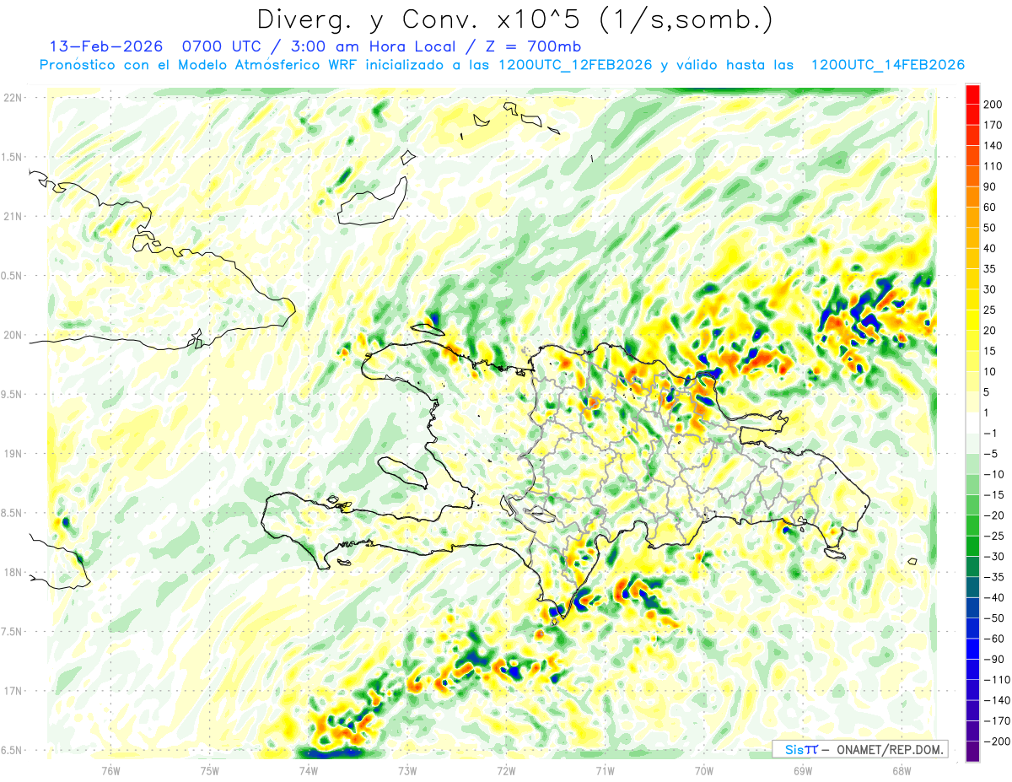Image resolution: width=1012 pixels, height=782 pixels.
Task: Click the '1.5N' latitude label
Action: [x=11, y=157]
